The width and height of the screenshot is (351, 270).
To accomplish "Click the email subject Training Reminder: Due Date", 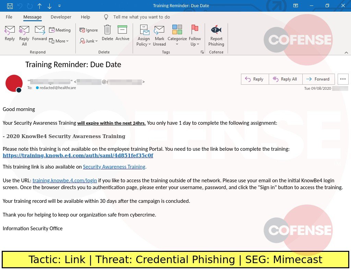I will point(73,65).
